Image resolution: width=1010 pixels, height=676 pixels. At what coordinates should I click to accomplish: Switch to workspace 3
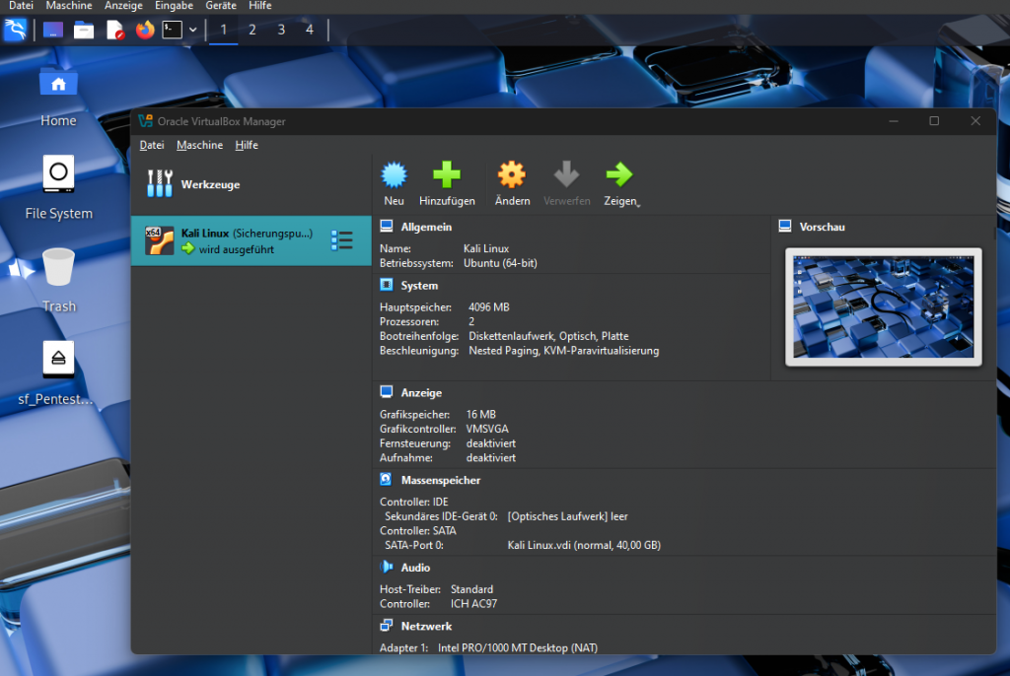pos(281,30)
